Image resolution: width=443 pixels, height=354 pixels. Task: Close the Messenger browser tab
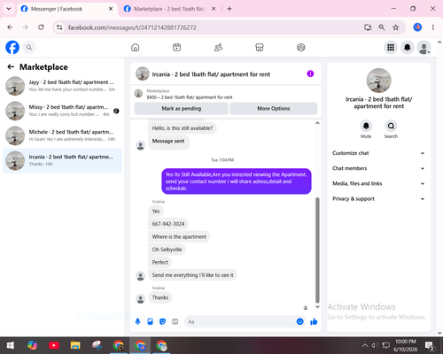coord(111,9)
